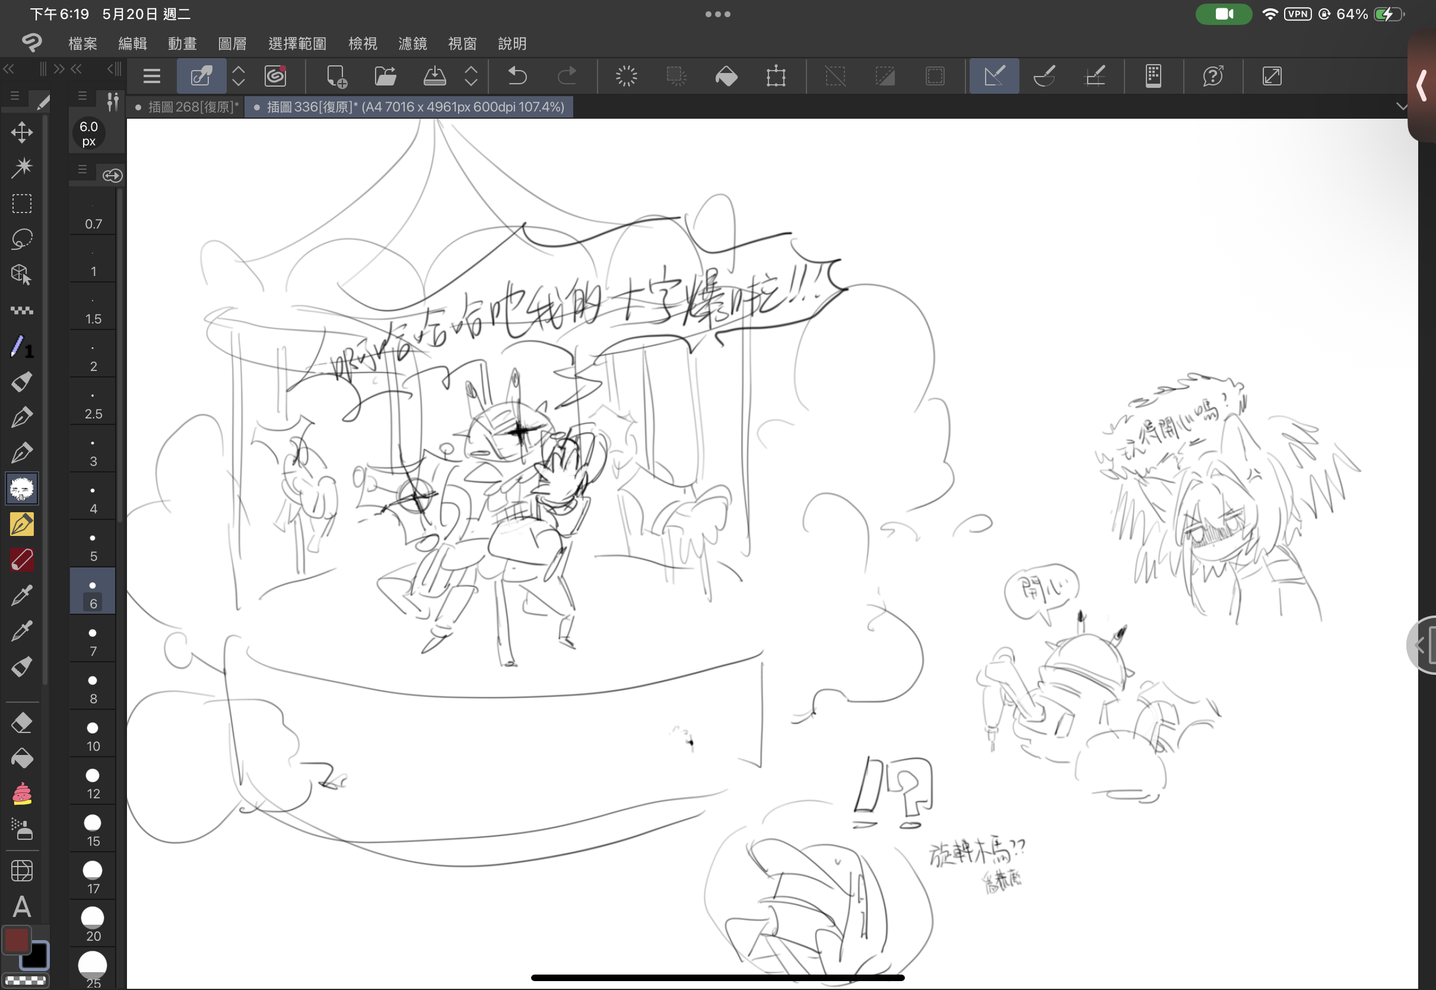This screenshot has width=1436, height=990.
Task: Toggle Snap to Special Ruler
Action: pos(1044,76)
